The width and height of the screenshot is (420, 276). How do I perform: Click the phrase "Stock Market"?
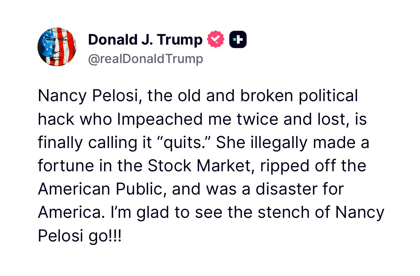[x=198, y=166]
